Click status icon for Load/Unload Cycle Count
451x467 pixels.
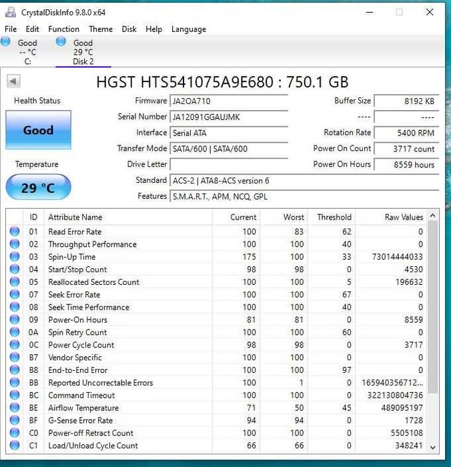pos(15,445)
